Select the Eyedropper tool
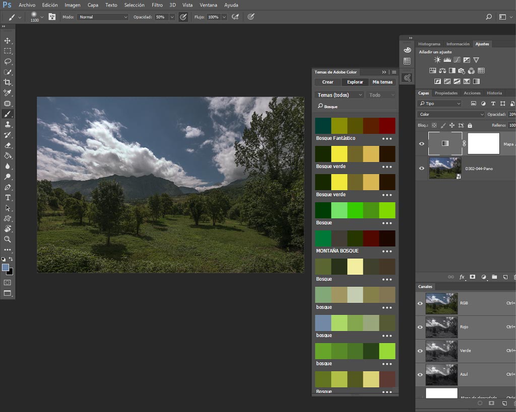The image size is (516, 412). 7,93
